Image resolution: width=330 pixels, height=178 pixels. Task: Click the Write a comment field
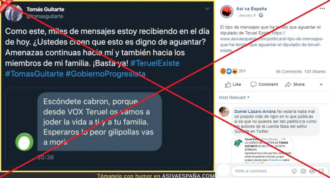point(261,171)
